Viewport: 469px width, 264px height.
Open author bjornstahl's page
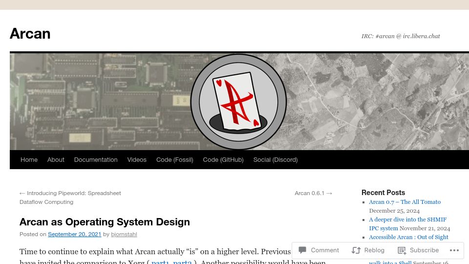[124, 234]
